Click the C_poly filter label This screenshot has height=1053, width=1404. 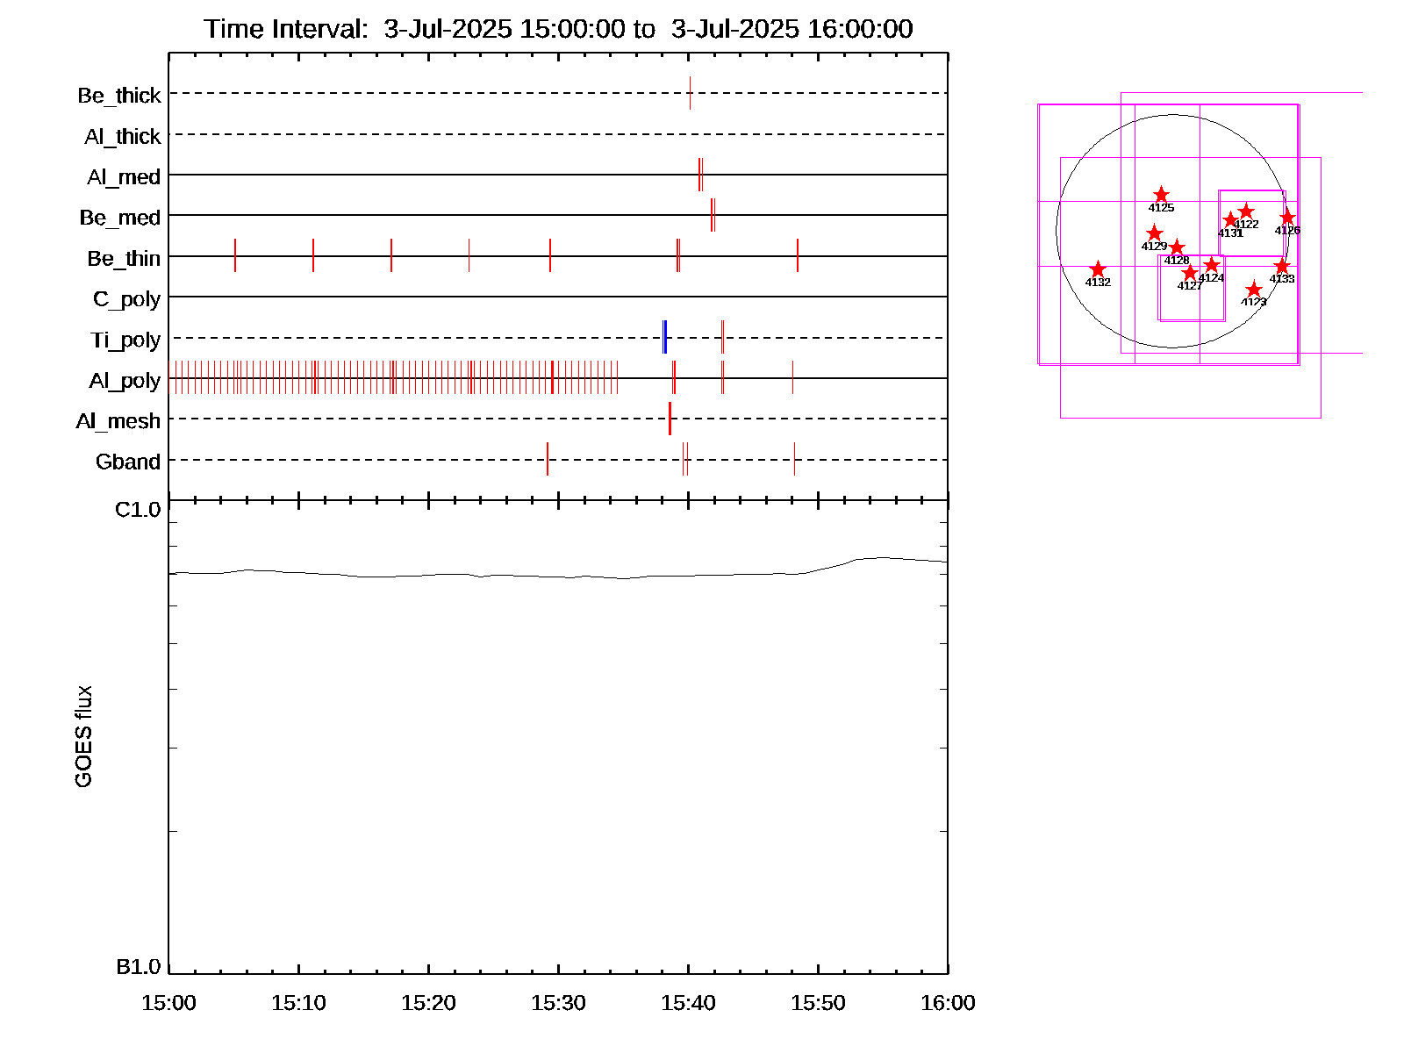point(126,299)
